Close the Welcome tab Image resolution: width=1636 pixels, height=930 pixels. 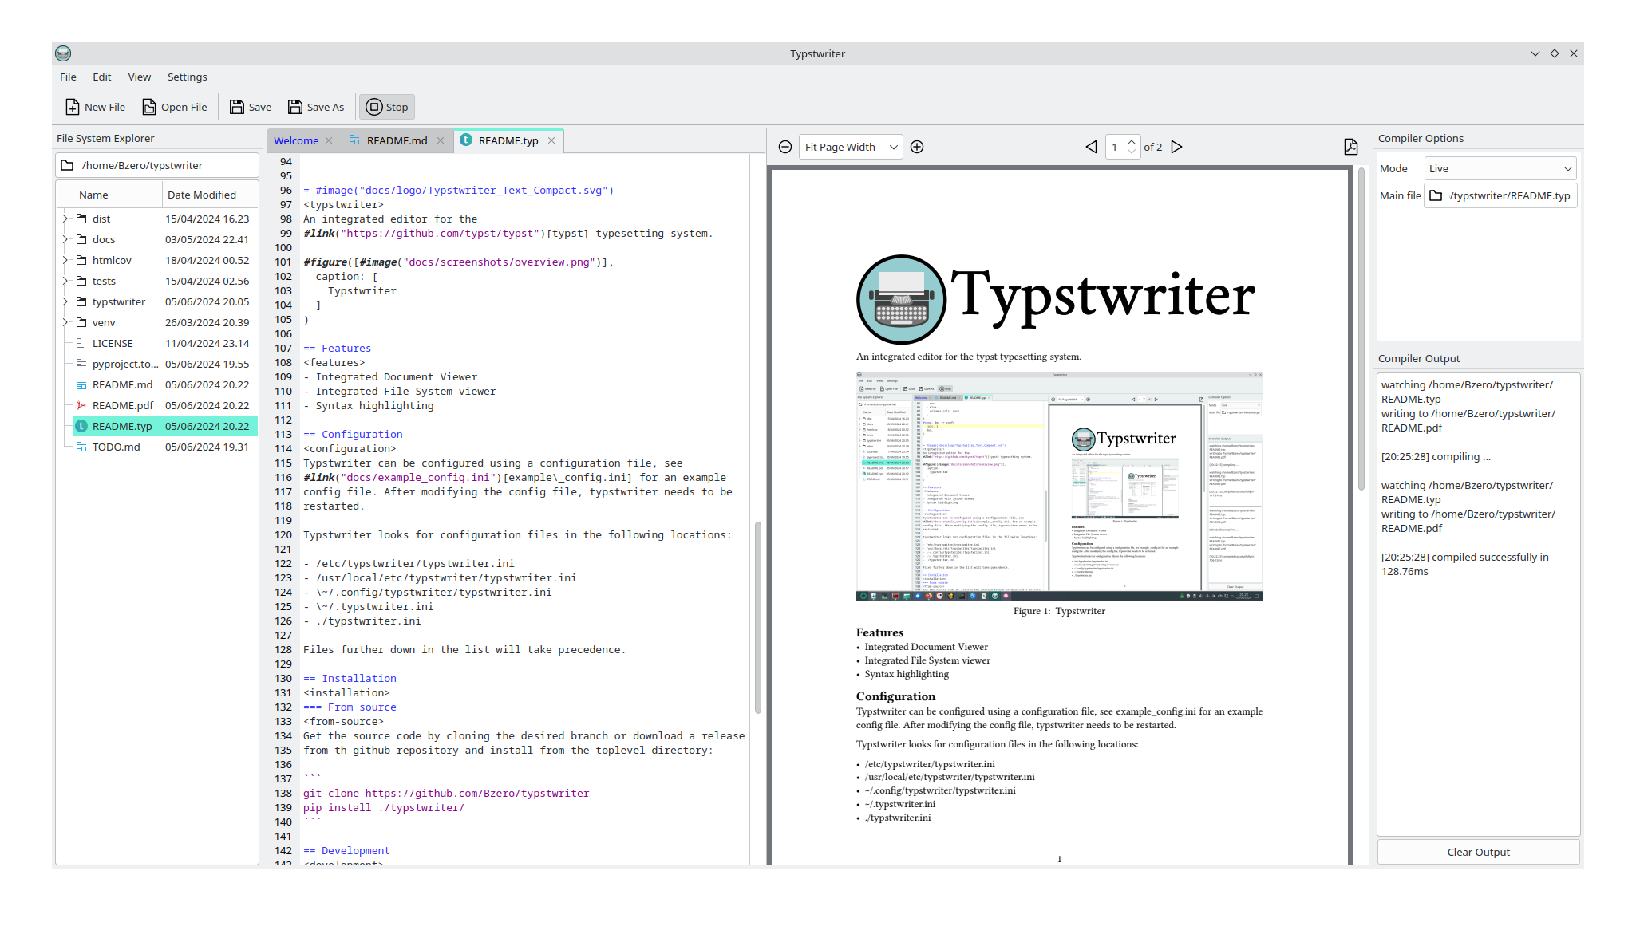point(329,140)
